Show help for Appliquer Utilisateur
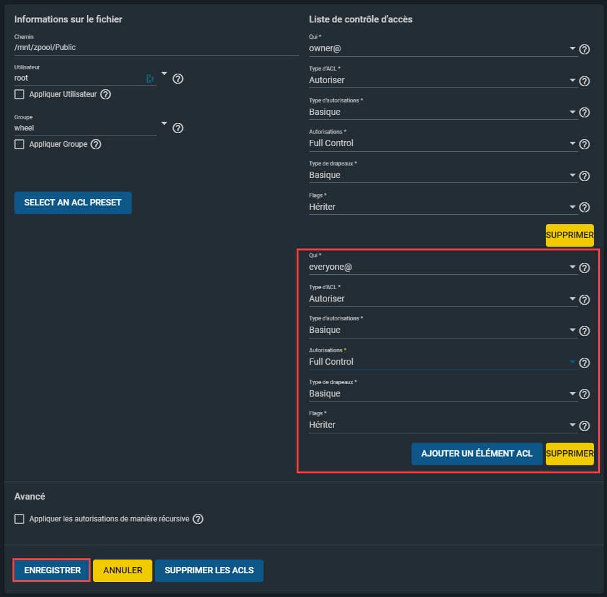The image size is (607, 597). [106, 94]
